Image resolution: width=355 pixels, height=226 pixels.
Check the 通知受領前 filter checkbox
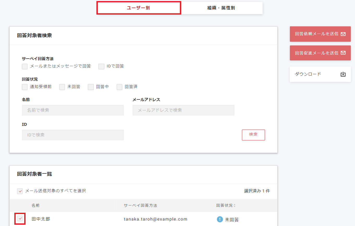(25, 87)
